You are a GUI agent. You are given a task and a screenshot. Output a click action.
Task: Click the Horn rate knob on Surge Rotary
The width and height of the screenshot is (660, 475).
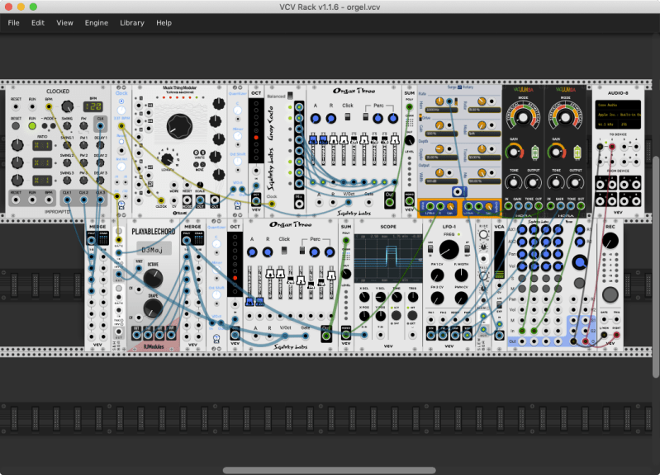439,101
